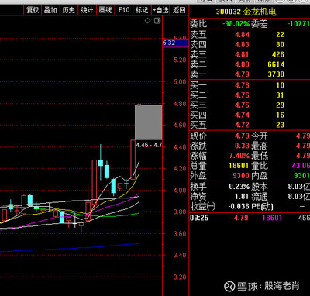This screenshot has width=310, height=296.
Task: Click the 委差 value -10771
Action: (x=298, y=24)
